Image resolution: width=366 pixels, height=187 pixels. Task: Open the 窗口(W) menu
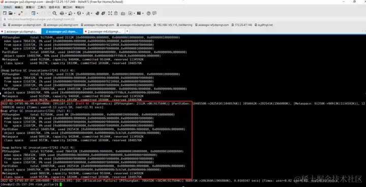pyautogui.click(x=68, y=7)
